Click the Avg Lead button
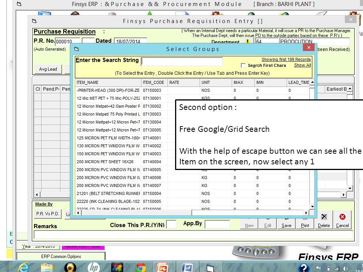Viewport: 363px width, 272px height. tap(48, 69)
